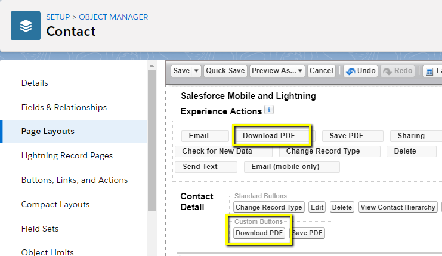442x256 pixels.
Task: Select Delete in Lightning actions
Action: coord(411,151)
